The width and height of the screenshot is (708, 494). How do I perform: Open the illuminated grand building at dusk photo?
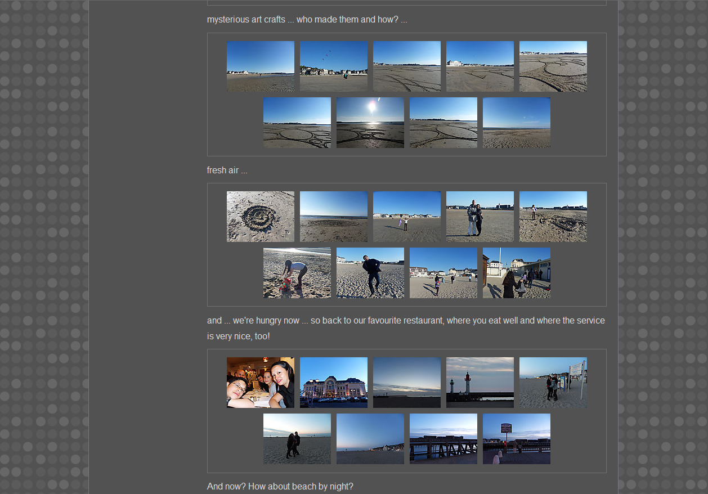pos(333,383)
